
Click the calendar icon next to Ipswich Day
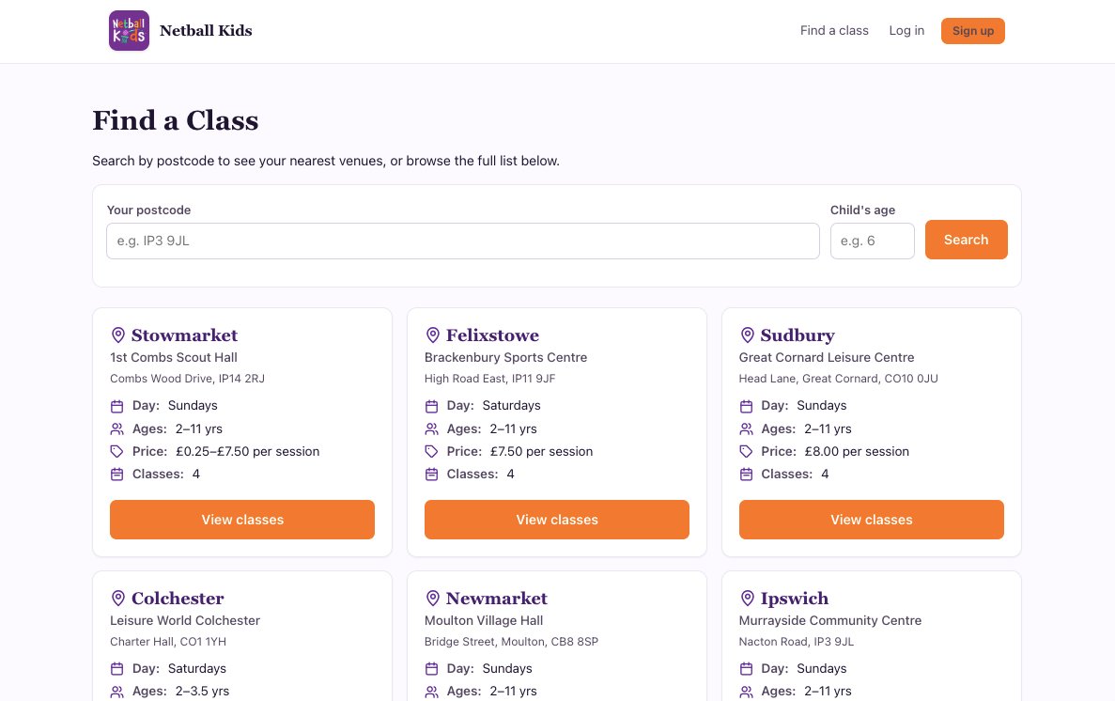[746, 669]
